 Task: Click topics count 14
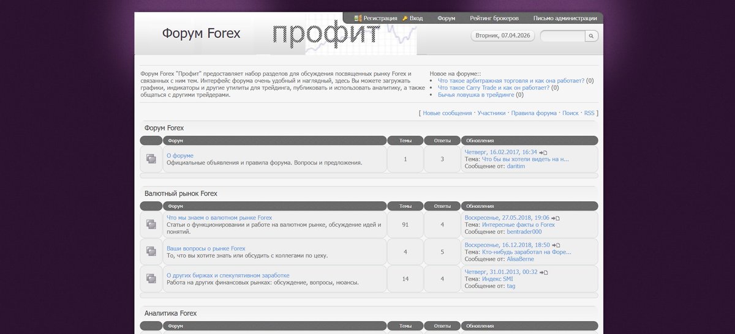405,279
